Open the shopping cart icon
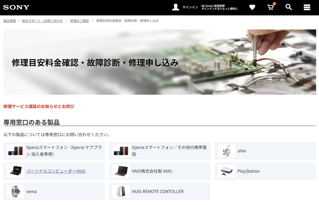319x205 pixels. [x=270, y=7]
